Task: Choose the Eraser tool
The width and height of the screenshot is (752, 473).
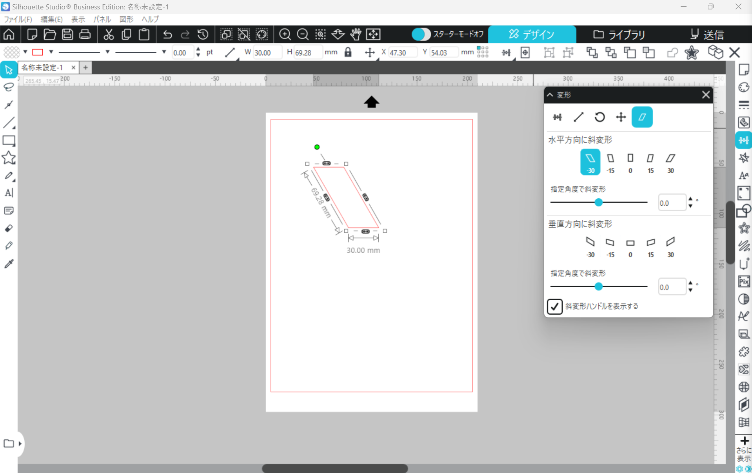Action: (x=9, y=228)
